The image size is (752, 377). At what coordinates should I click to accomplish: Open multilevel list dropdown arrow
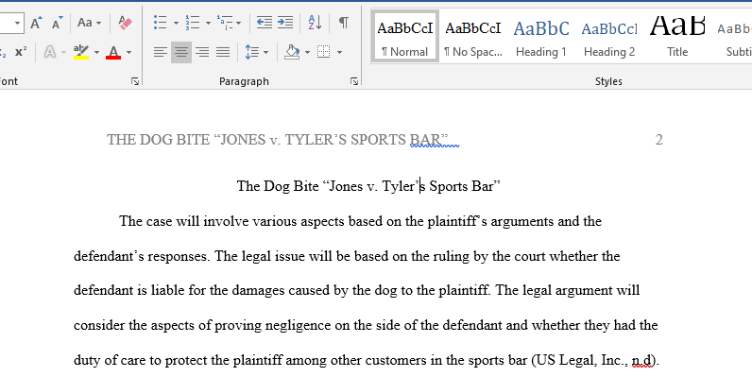[239, 23]
